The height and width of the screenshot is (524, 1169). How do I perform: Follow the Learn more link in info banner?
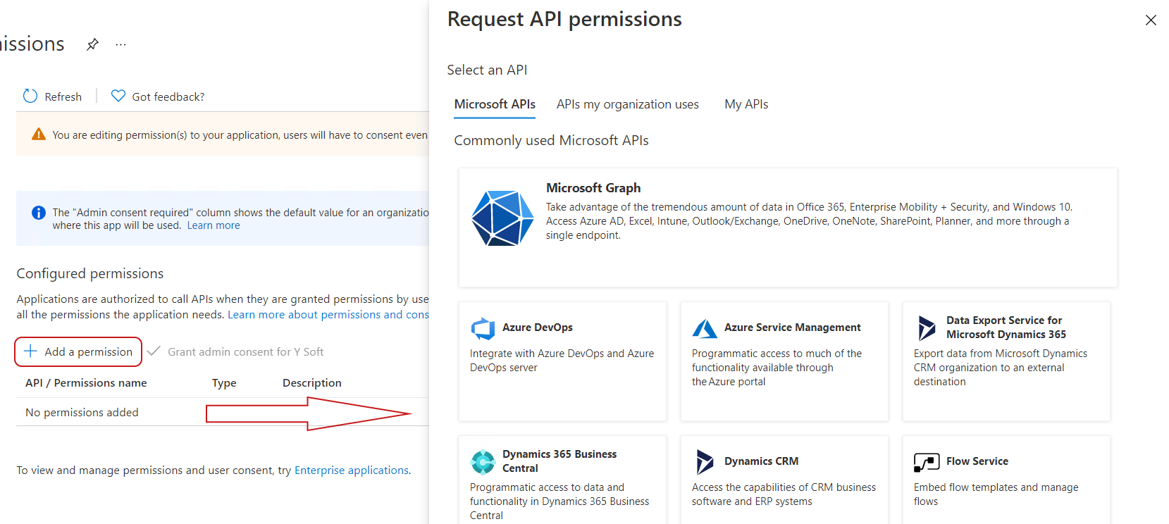(x=214, y=225)
